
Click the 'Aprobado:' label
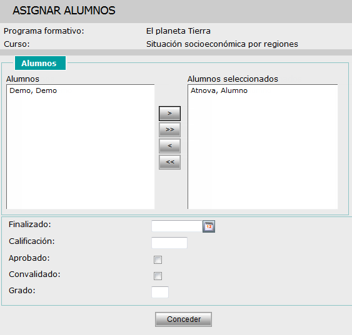pyautogui.click(x=29, y=258)
